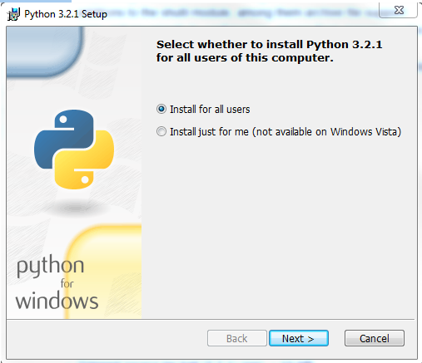Click the blue-and-yellow Python snake logo
This screenshot has width=422, height=363.
coord(74,150)
